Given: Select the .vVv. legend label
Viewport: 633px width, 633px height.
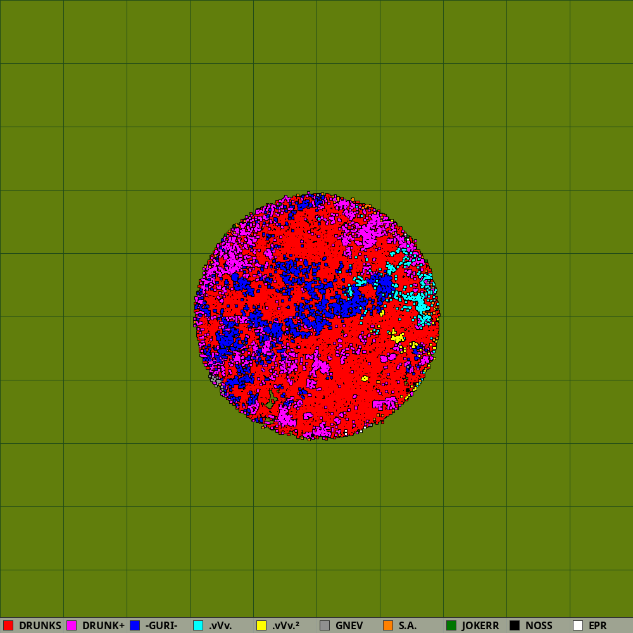Looking at the screenshot, I should [x=220, y=626].
